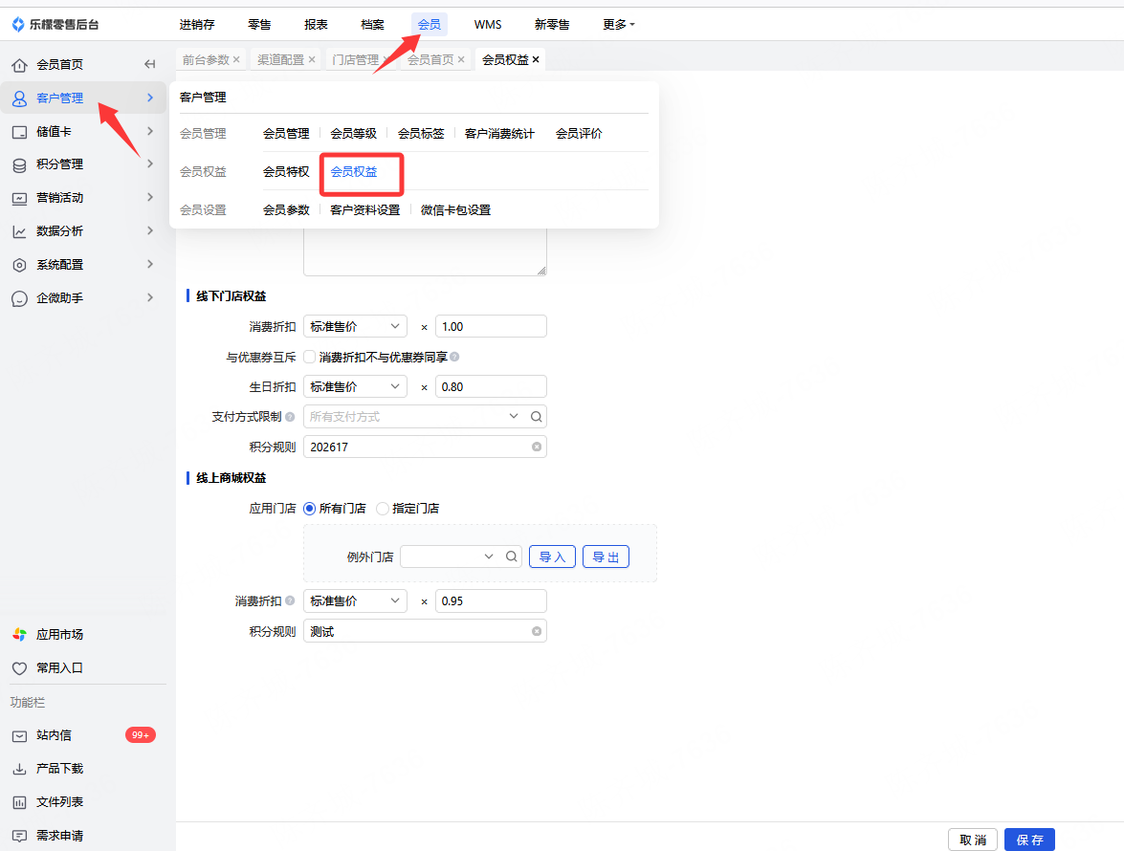Open 会员等级 from the popup menu
The height and width of the screenshot is (851, 1124).
353,133
